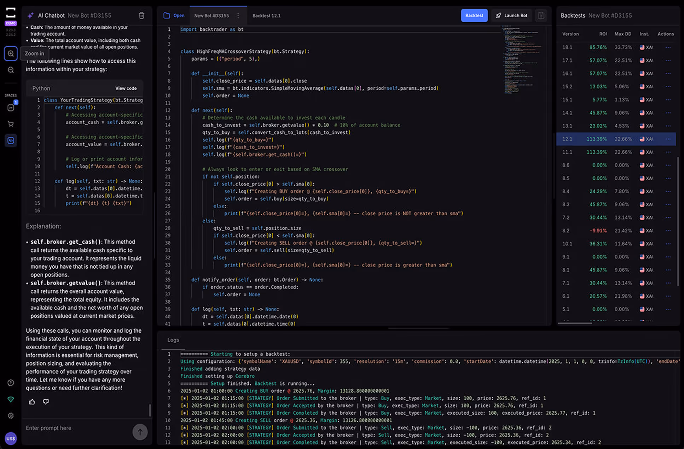Open actions menu for backtest 12.1
This screenshot has height=449, width=684.
pyautogui.click(x=668, y=139)
